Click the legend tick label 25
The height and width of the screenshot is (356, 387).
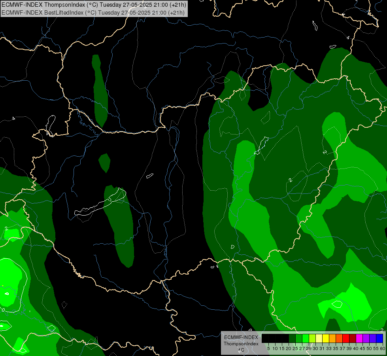click(x=295, y=348)
